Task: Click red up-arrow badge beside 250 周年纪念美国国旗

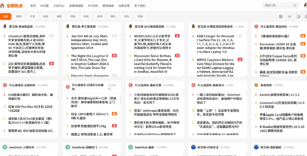Action: point(51,63)
